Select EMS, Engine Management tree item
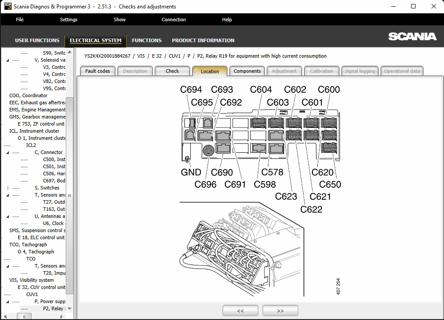This screenshot has width=444, height=320. pos(37,110)
